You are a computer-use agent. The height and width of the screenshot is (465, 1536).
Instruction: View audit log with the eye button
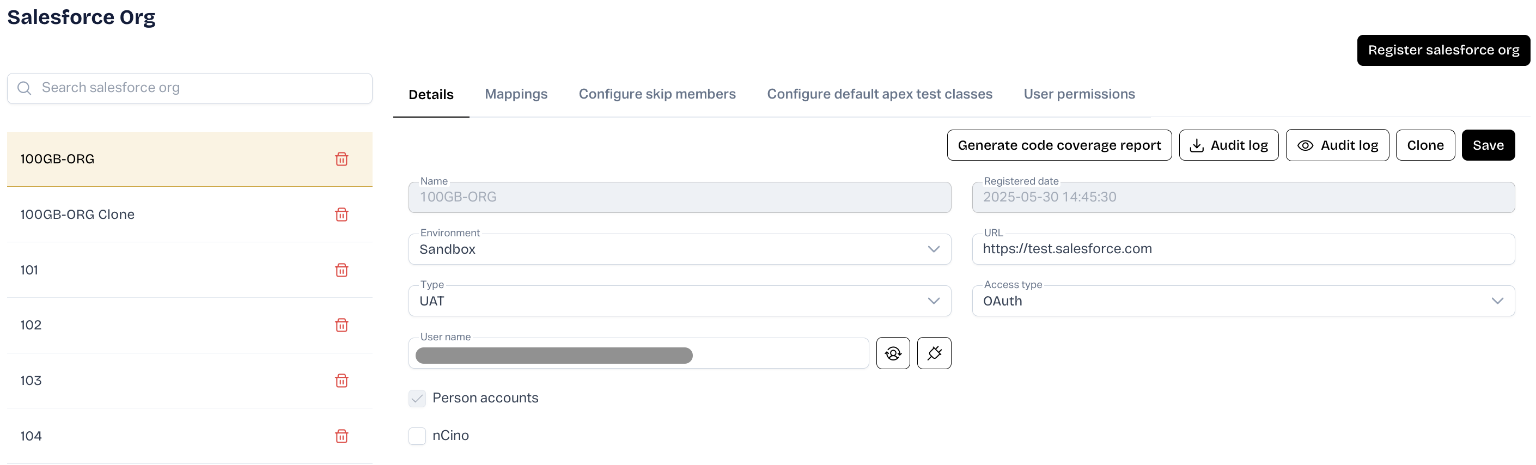click(1337, 145)
